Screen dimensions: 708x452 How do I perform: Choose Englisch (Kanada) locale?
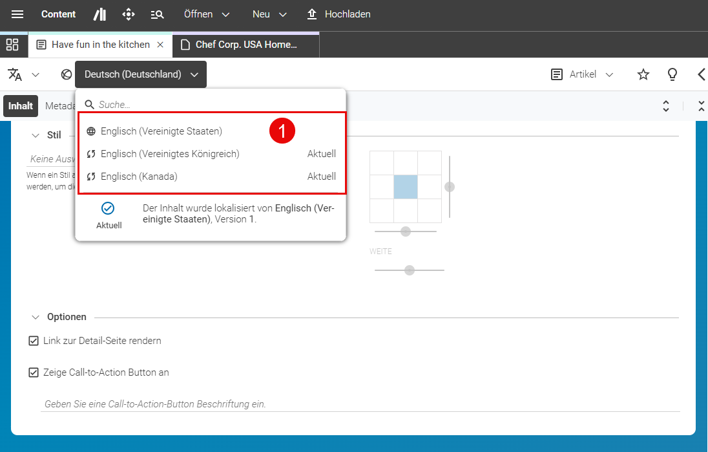pos(211,177)
